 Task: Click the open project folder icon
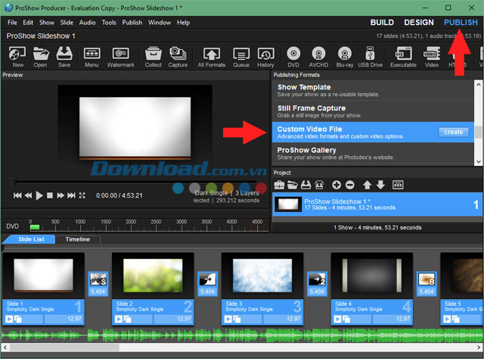(x=293, y=185)
